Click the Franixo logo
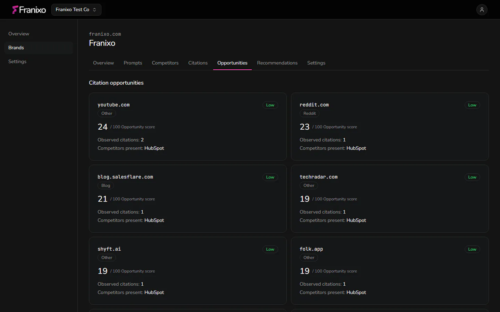The height and width of the screenshot is (312, 500). (x=29, y=10)
